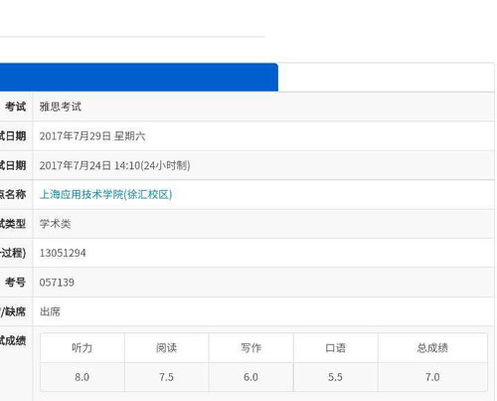Click the 听力 column header

point(83,348)
